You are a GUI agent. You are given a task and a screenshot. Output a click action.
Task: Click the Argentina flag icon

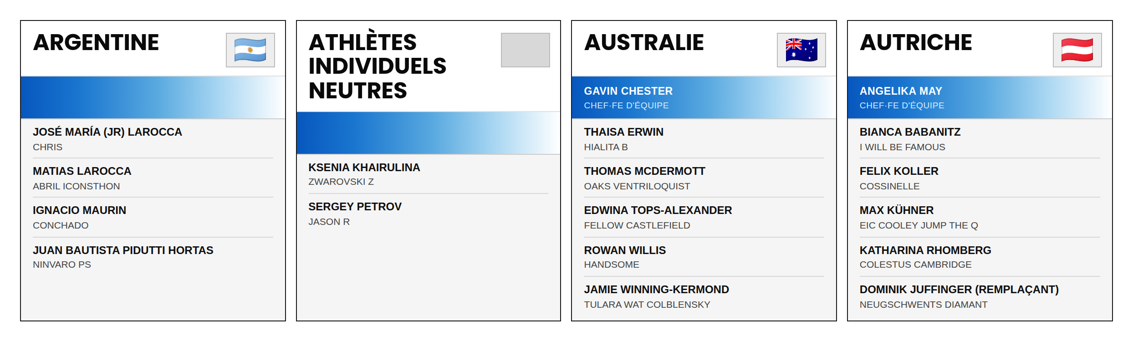(250, 50)
